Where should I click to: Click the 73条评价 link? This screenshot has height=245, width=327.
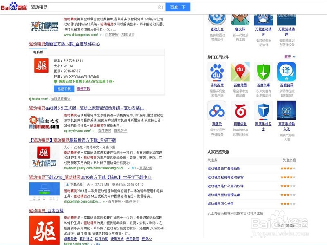(128, 35)
